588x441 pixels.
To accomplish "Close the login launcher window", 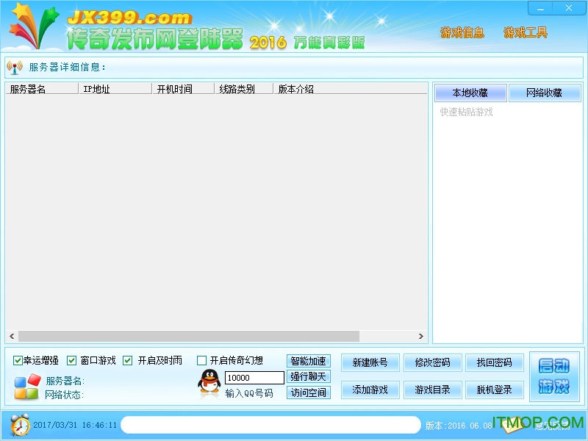I will (569, 8).
